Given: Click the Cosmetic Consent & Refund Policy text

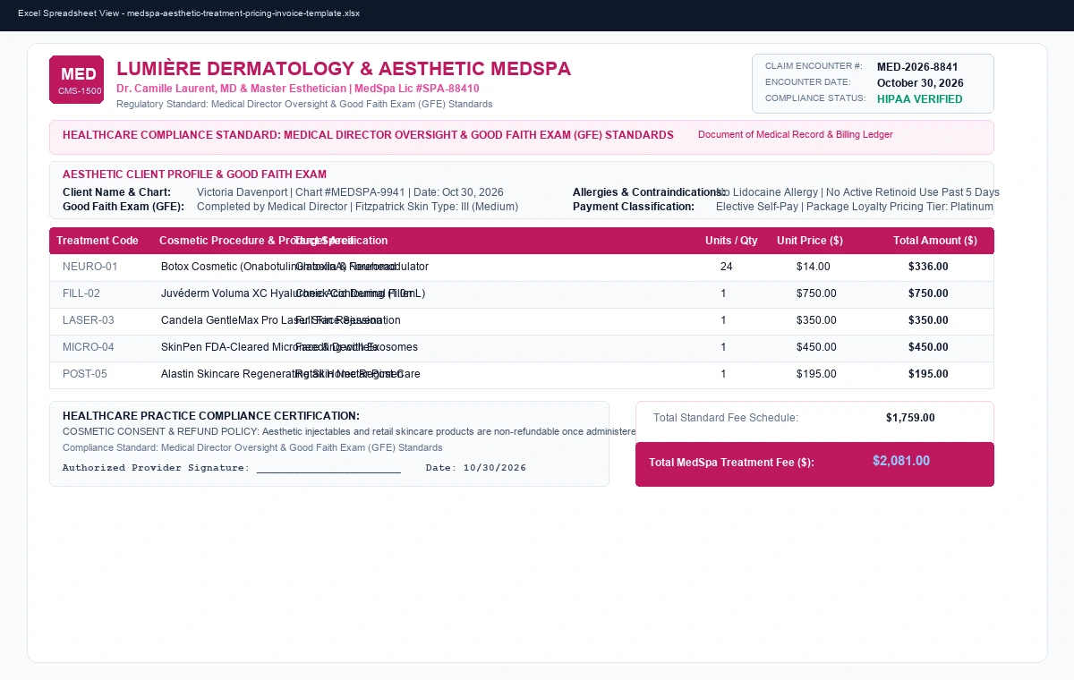Looking at the screenshot, I should coord(349,432).
